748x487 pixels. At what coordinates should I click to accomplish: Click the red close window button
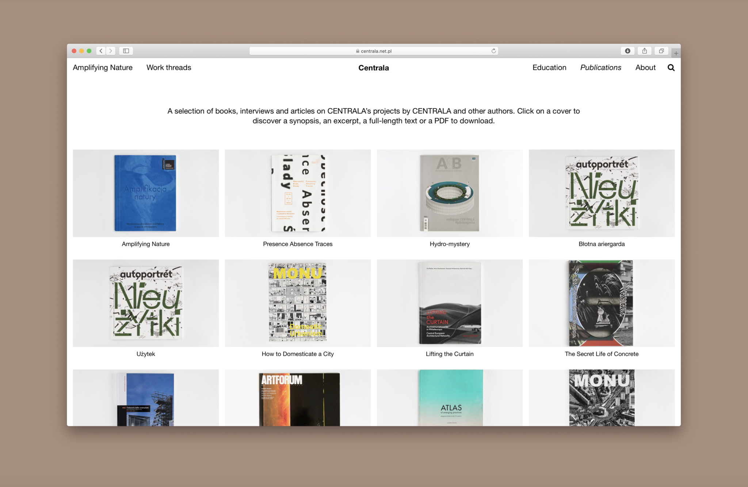tap(74, 51)
